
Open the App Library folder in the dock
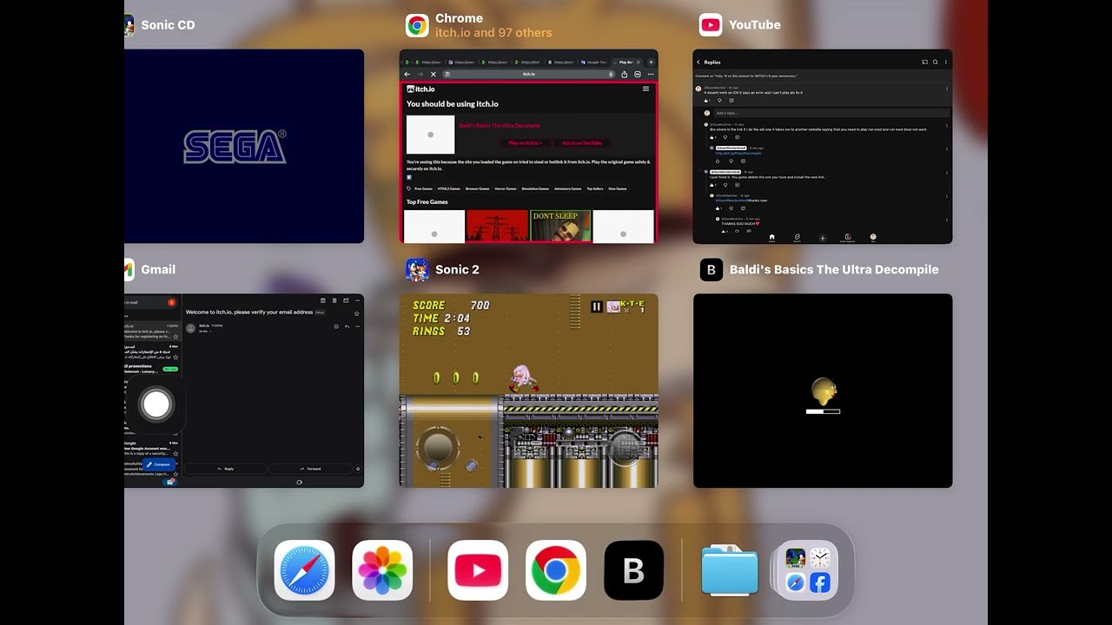coord(808,570)
